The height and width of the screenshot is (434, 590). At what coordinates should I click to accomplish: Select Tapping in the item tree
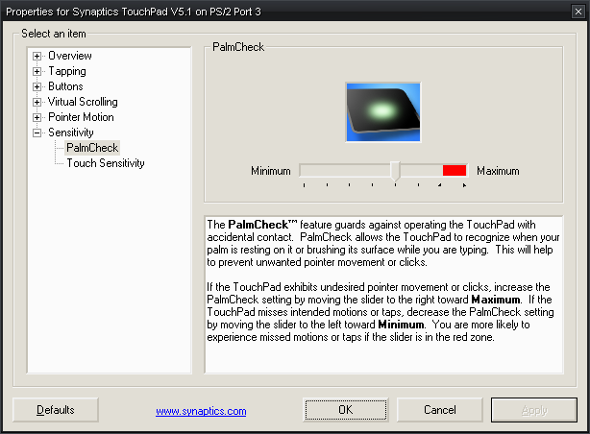point(67,71)
